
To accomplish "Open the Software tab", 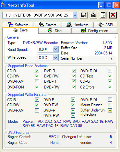I will point(18,25).
